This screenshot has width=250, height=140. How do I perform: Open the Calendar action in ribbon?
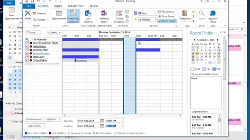coord(40,14)
